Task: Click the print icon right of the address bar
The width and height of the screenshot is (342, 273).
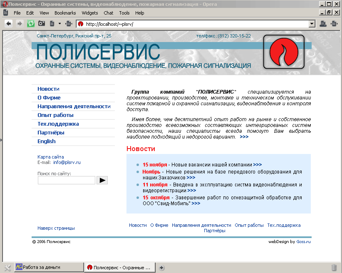Action: (x=323, y=24)
